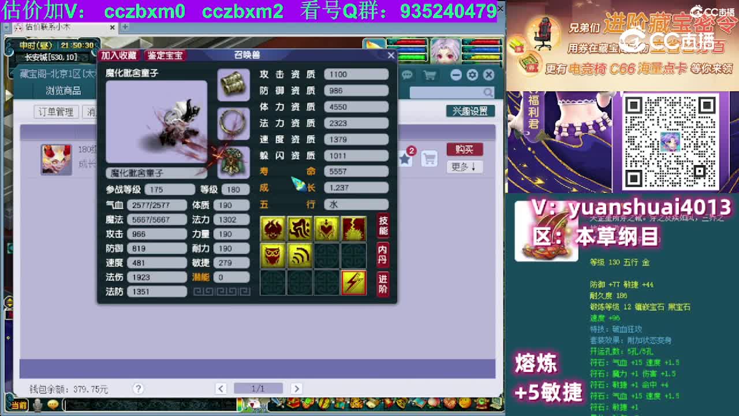
Task: Click the 体力资质 value 4550
Action: coord(356,107)
